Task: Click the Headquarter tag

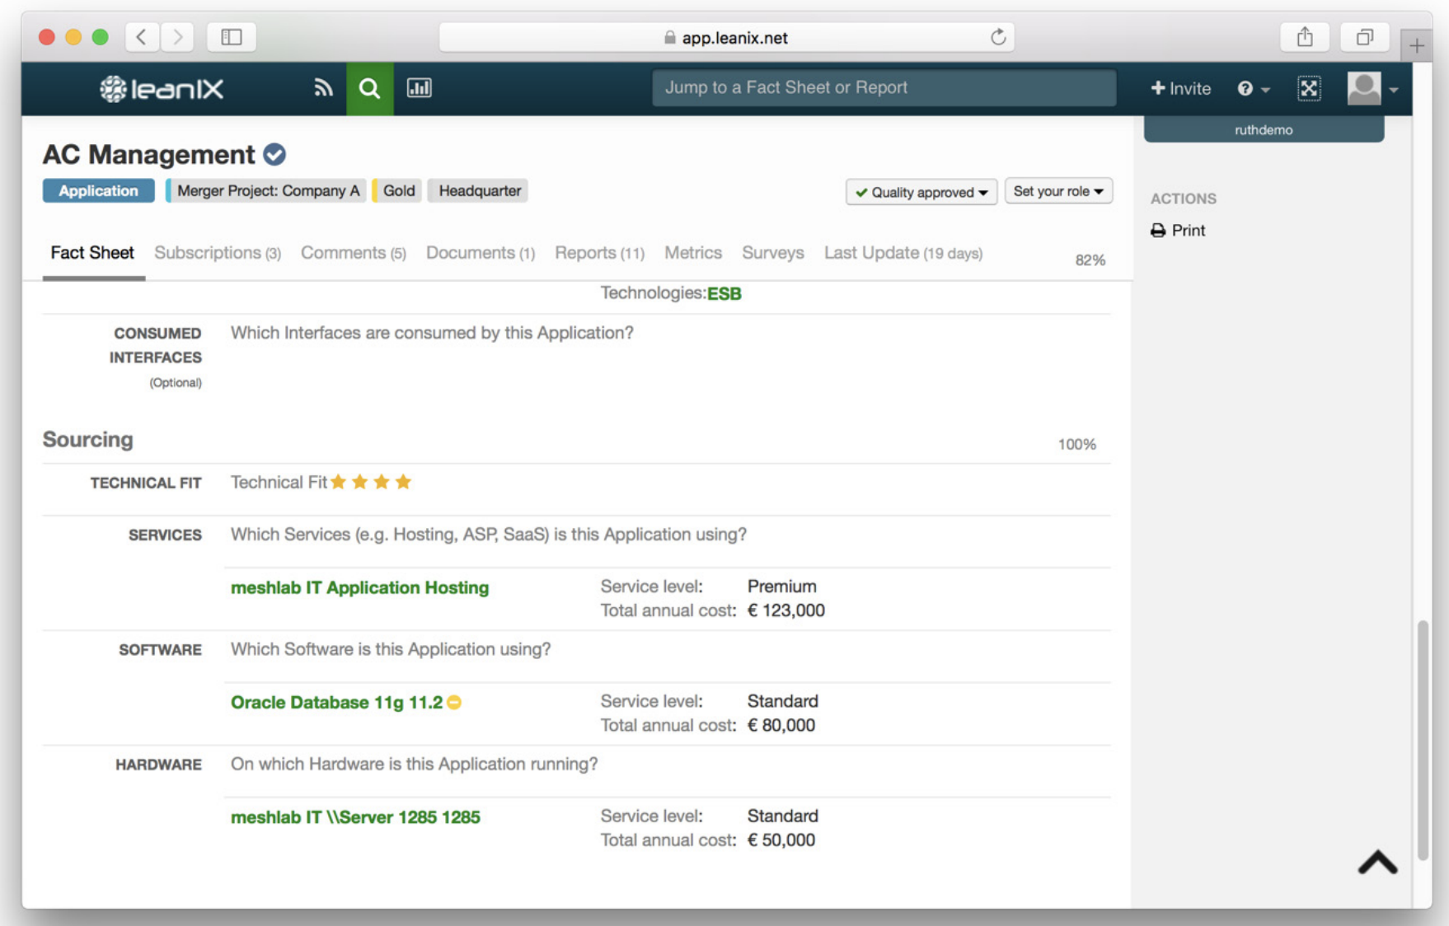Action: click(x=478, y=190)
